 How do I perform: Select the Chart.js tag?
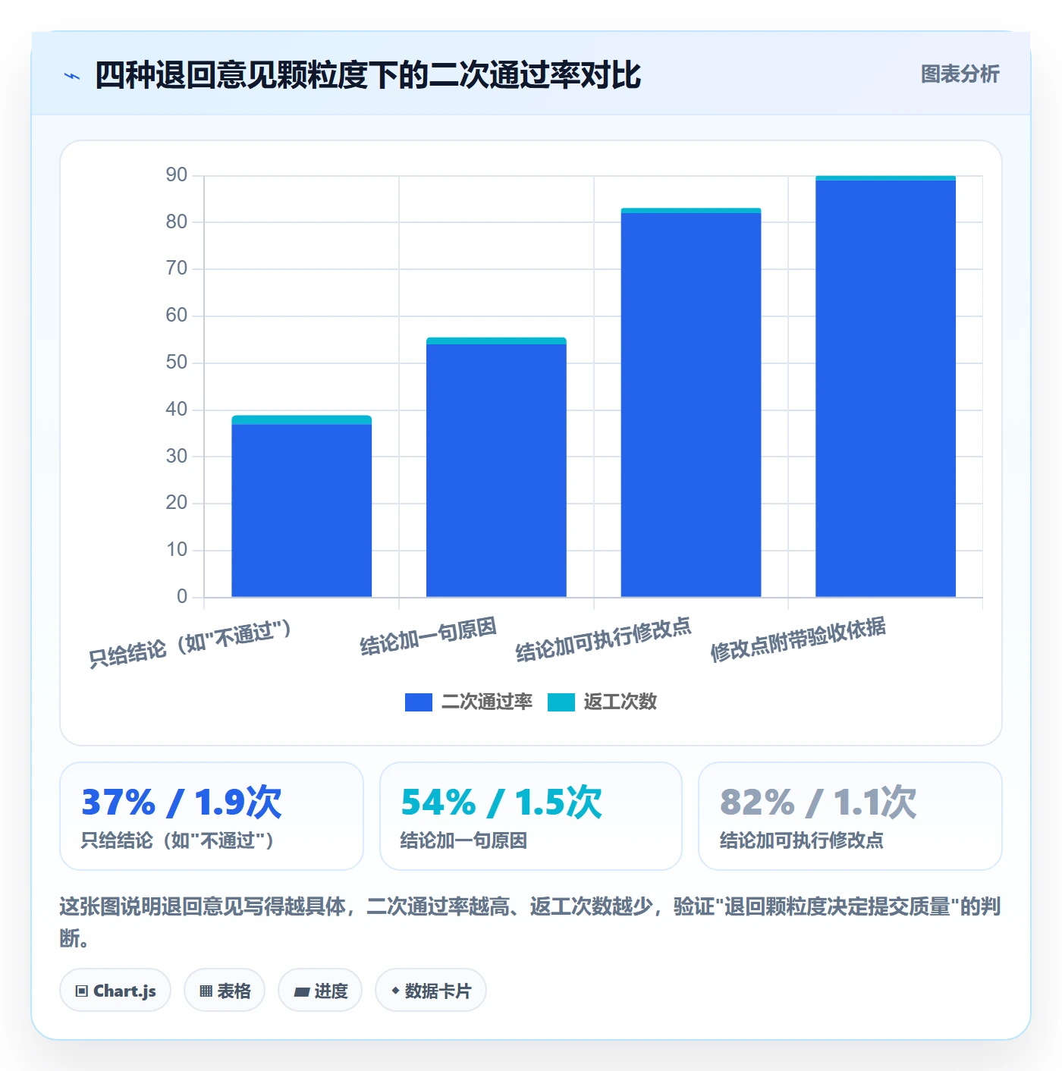click(x=115, y=990)
